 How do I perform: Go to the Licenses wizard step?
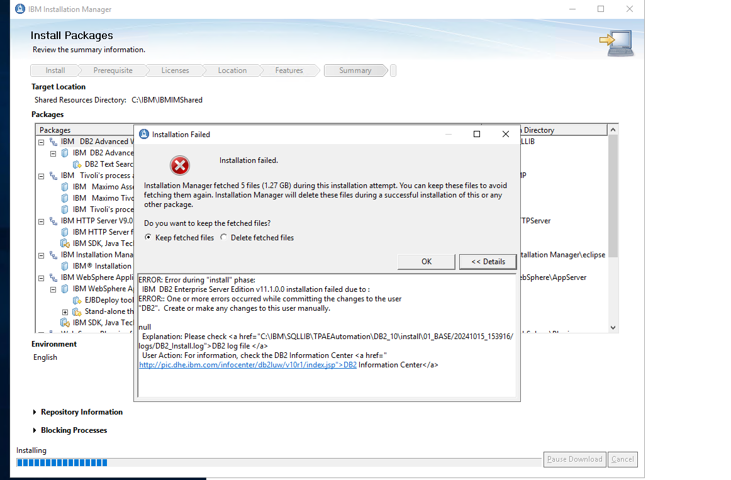[x=176, y=70]
